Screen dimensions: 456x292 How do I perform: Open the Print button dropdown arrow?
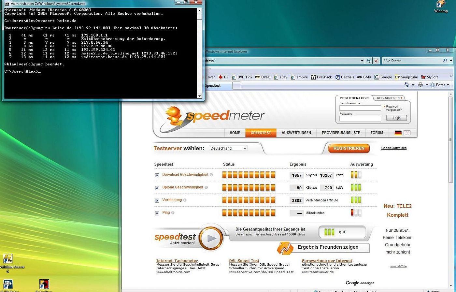tap(427, 85)
